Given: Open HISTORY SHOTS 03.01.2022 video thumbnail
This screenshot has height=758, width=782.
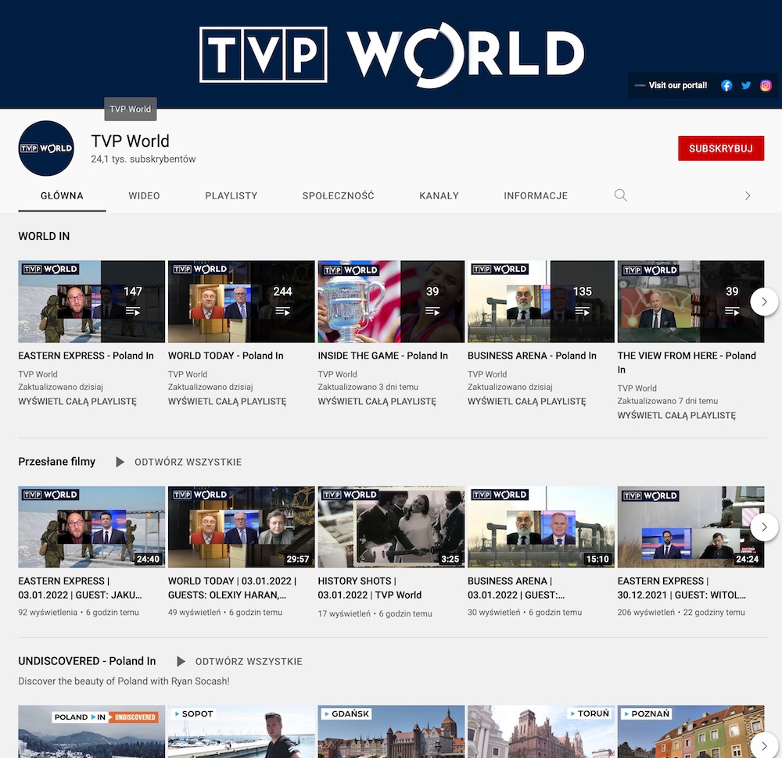Looking at the screenshot, I should [391, 527].
